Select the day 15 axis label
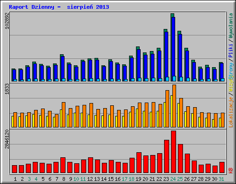Viewport: 236px width, 184px height. (111, 179)
